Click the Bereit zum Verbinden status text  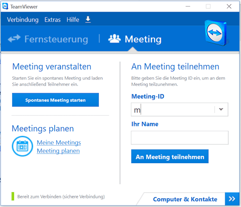(x=61, y=196)
